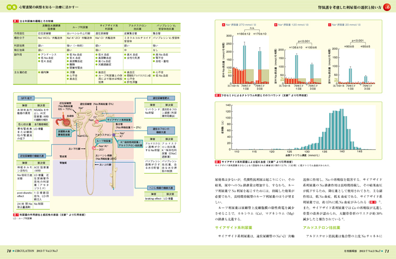Click the '+90±8' value in chart C
The height and width of the screenshot is (259, 396).
point(349,47)
